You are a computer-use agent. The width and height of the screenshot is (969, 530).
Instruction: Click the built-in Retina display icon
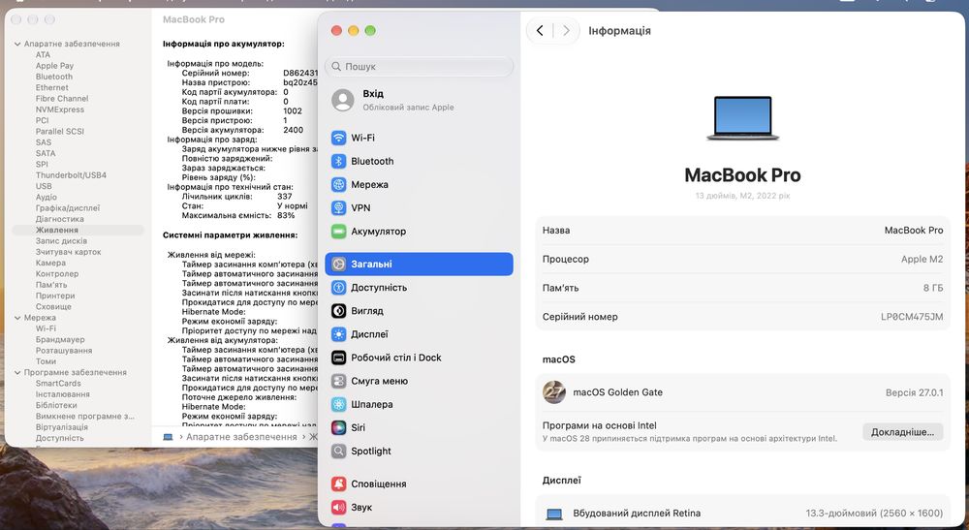tap(554, 514)
